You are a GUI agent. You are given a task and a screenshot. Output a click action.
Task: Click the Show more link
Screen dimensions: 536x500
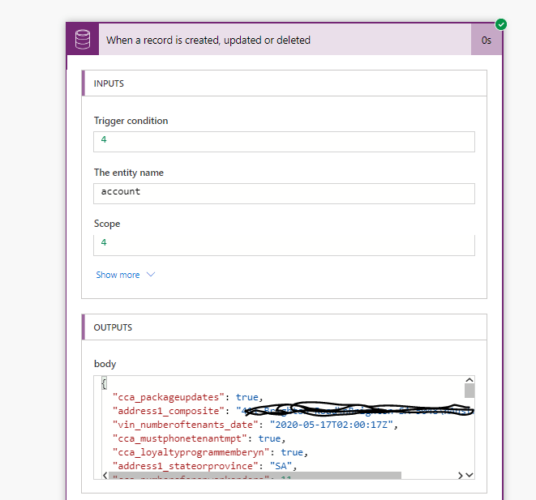coord(118,275)
